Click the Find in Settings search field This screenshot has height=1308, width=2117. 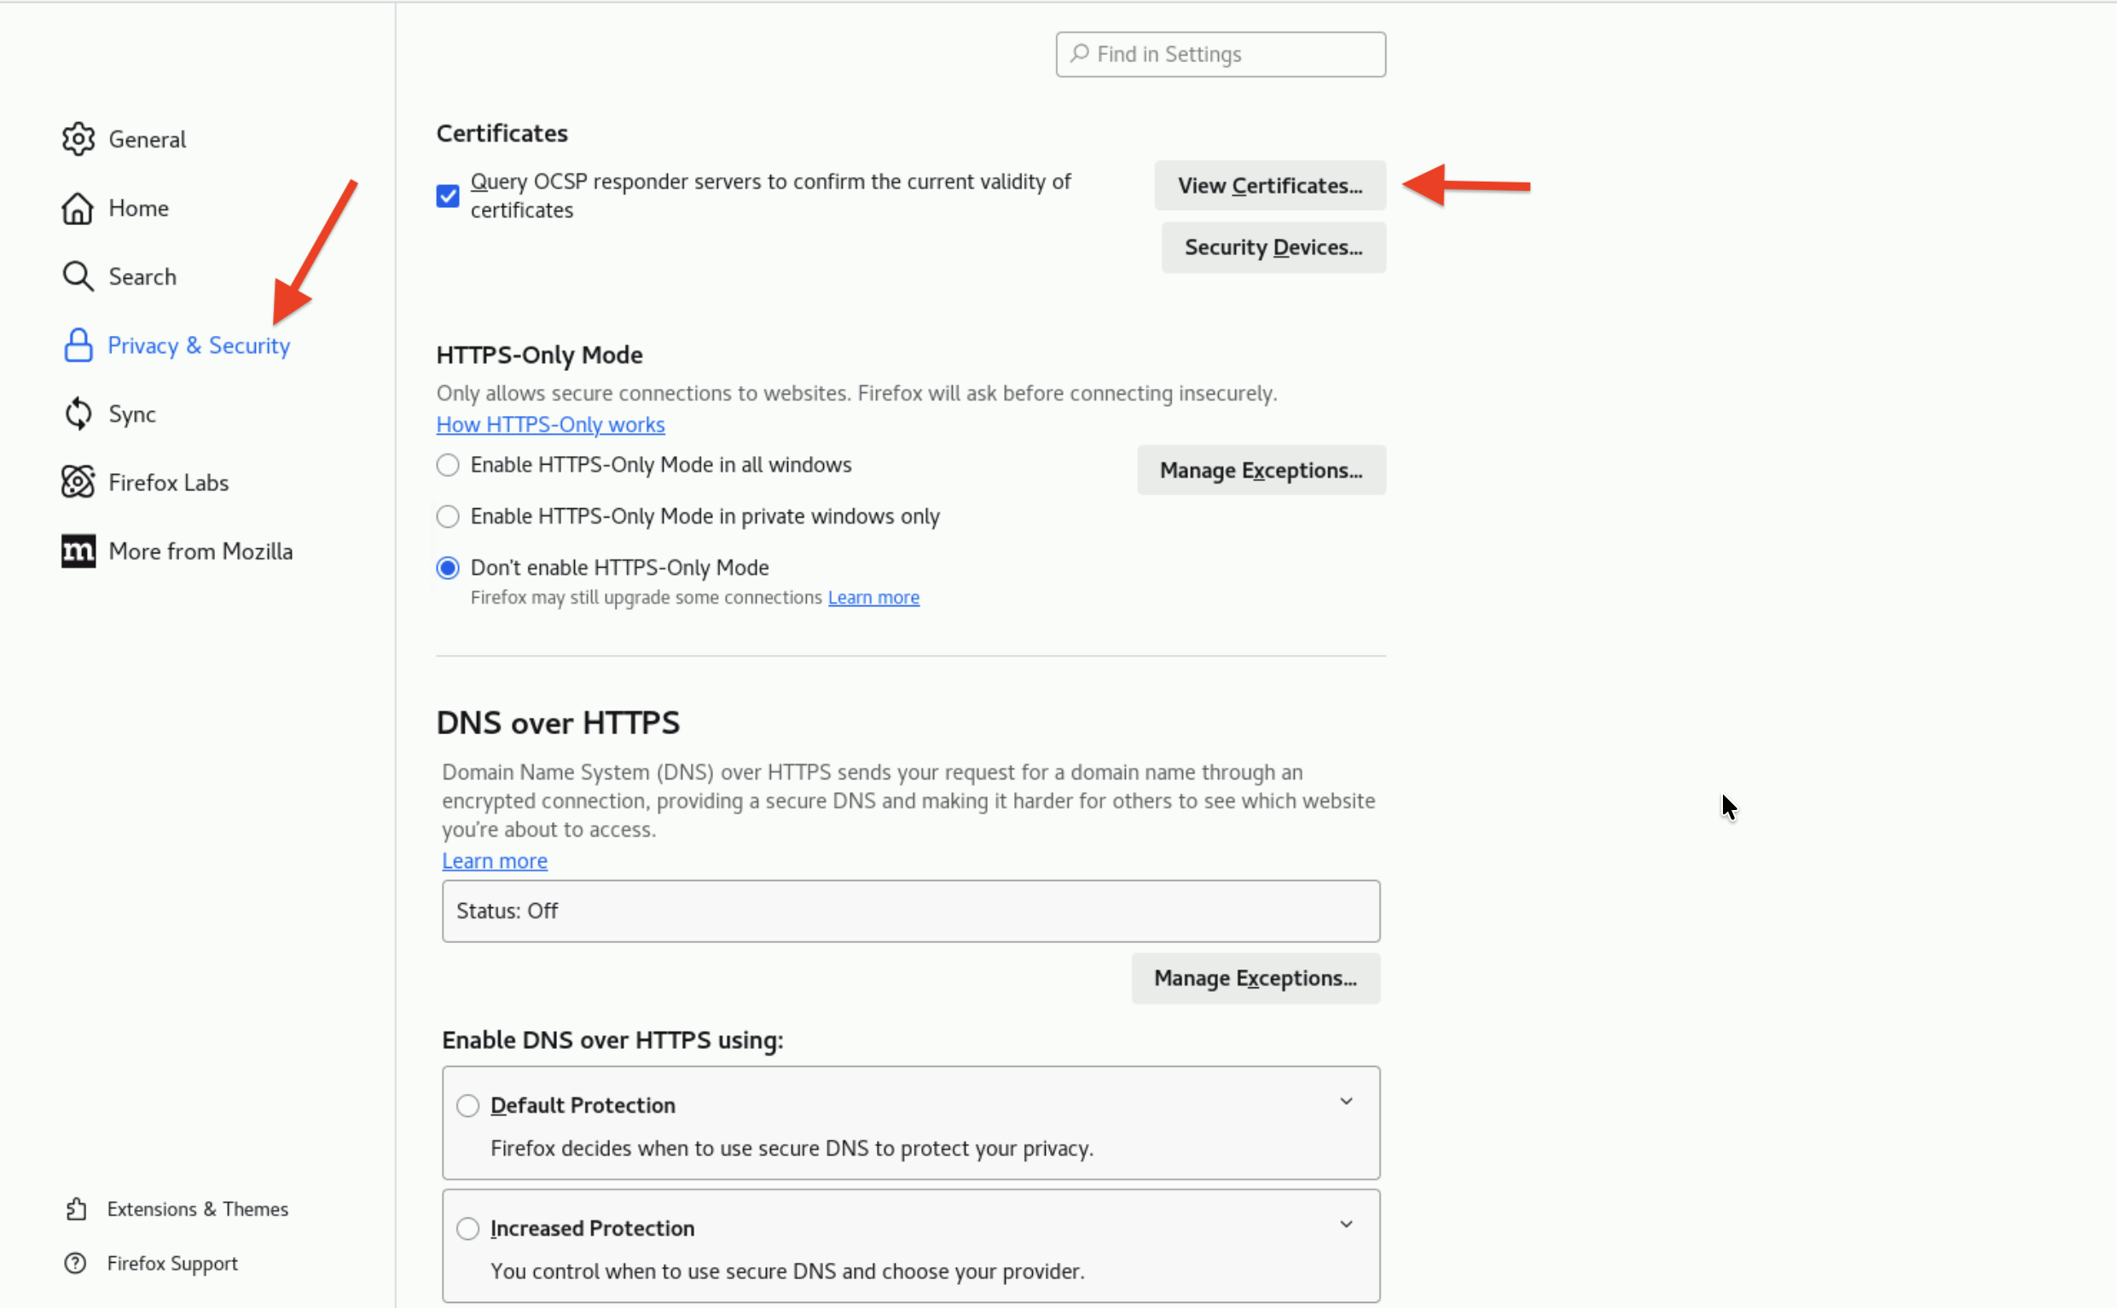pos(1220,55)
